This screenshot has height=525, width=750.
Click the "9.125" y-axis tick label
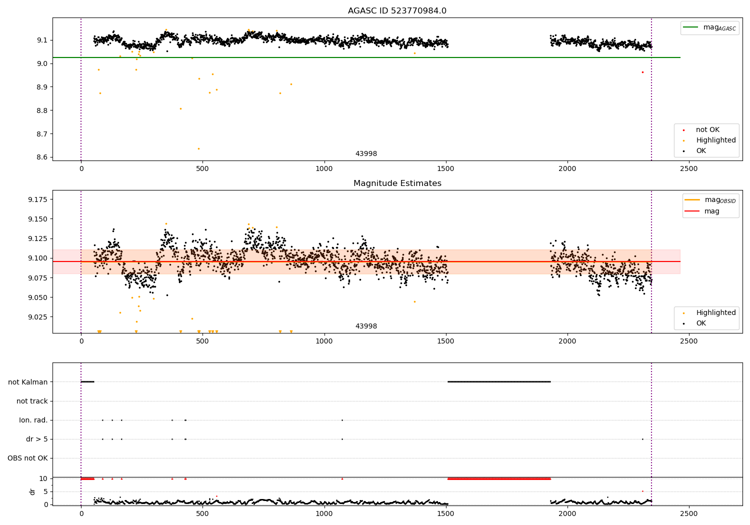click(38, 238)
